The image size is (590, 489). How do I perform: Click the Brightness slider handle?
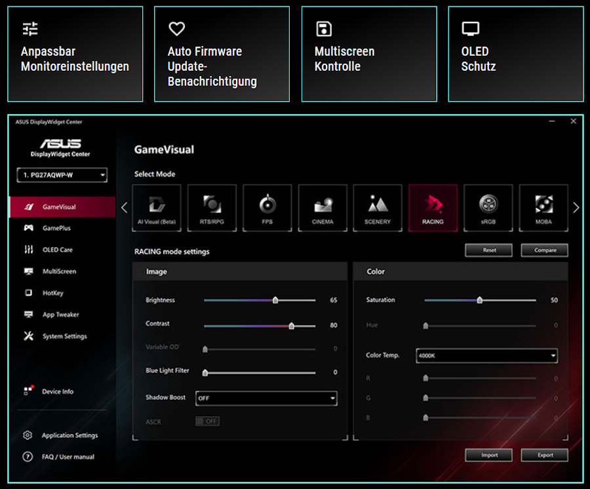275,300
